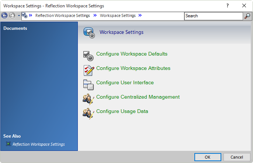Viewport: 253px width, 163px height.
Task: Expand chevron after Reflection Workspace Settings breadcrumb
Action: coord(95,15)
